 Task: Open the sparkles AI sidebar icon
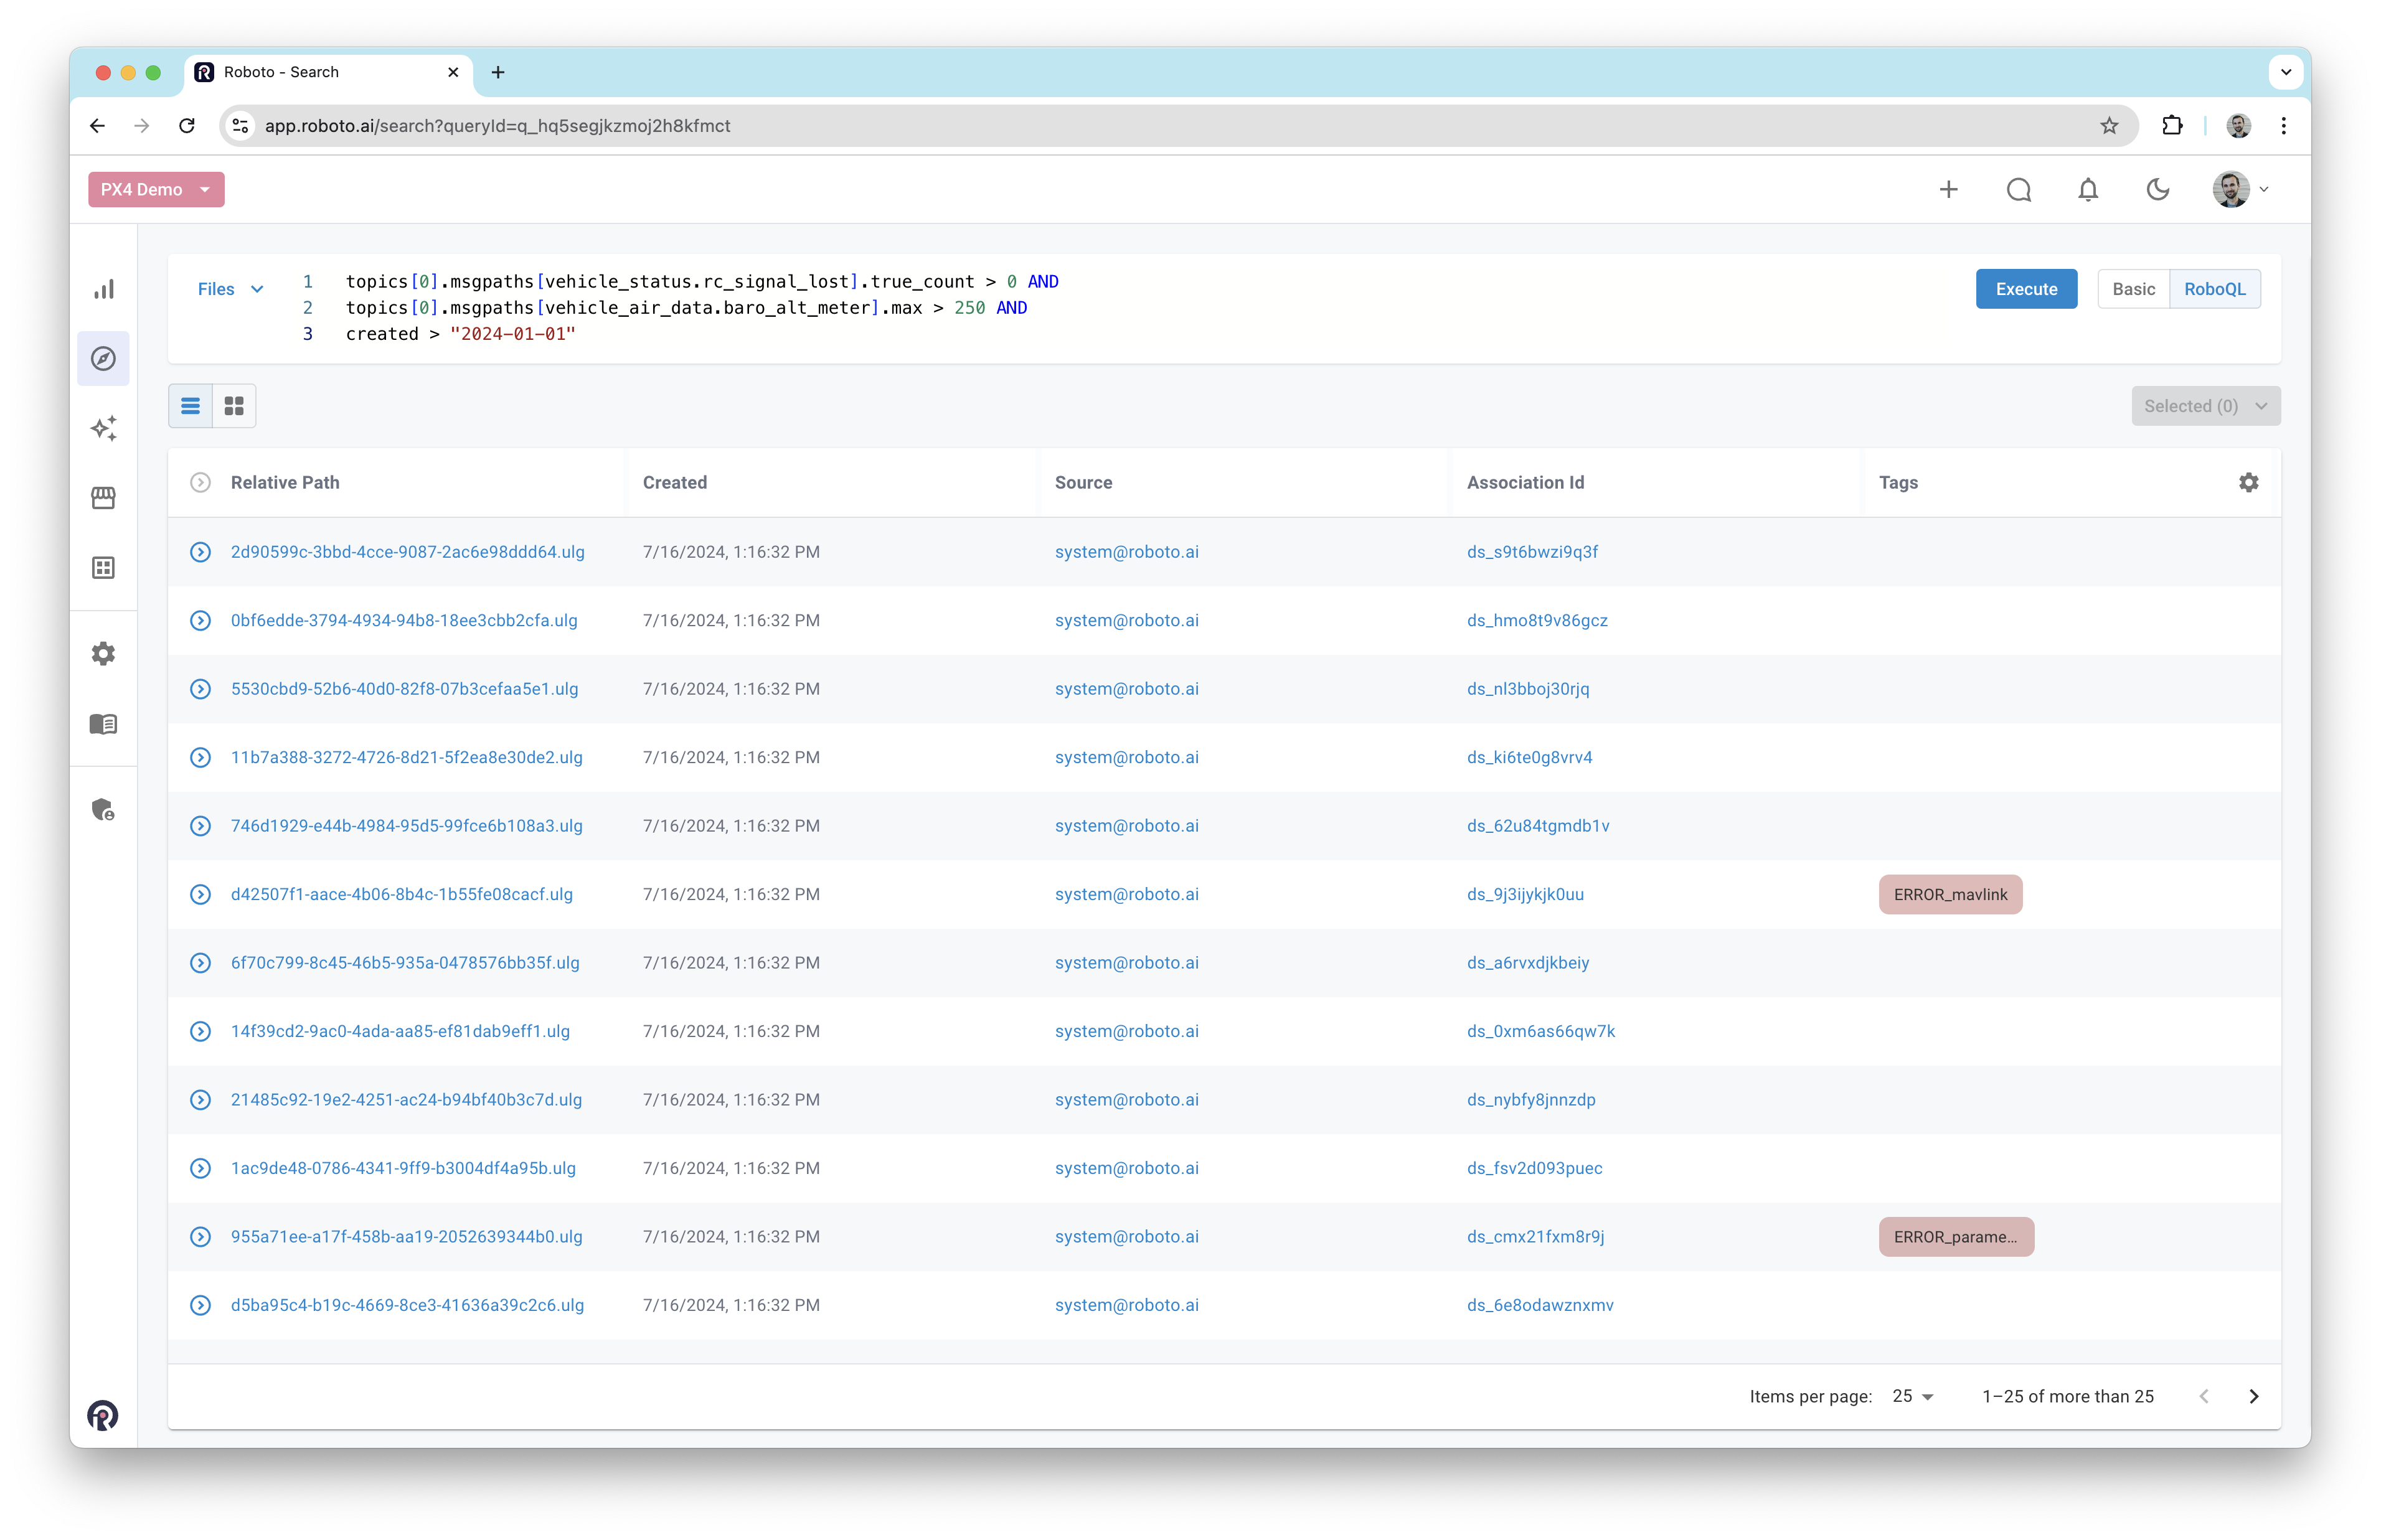(x=104, y=428)
